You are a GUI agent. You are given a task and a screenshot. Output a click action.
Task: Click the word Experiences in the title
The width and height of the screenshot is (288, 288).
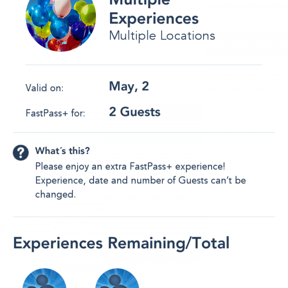pos(154,19)
